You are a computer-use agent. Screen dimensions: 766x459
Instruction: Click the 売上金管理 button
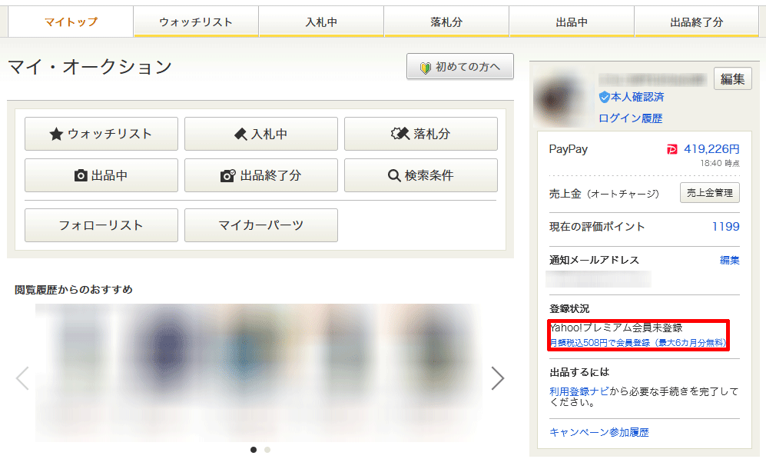(710, 193)
